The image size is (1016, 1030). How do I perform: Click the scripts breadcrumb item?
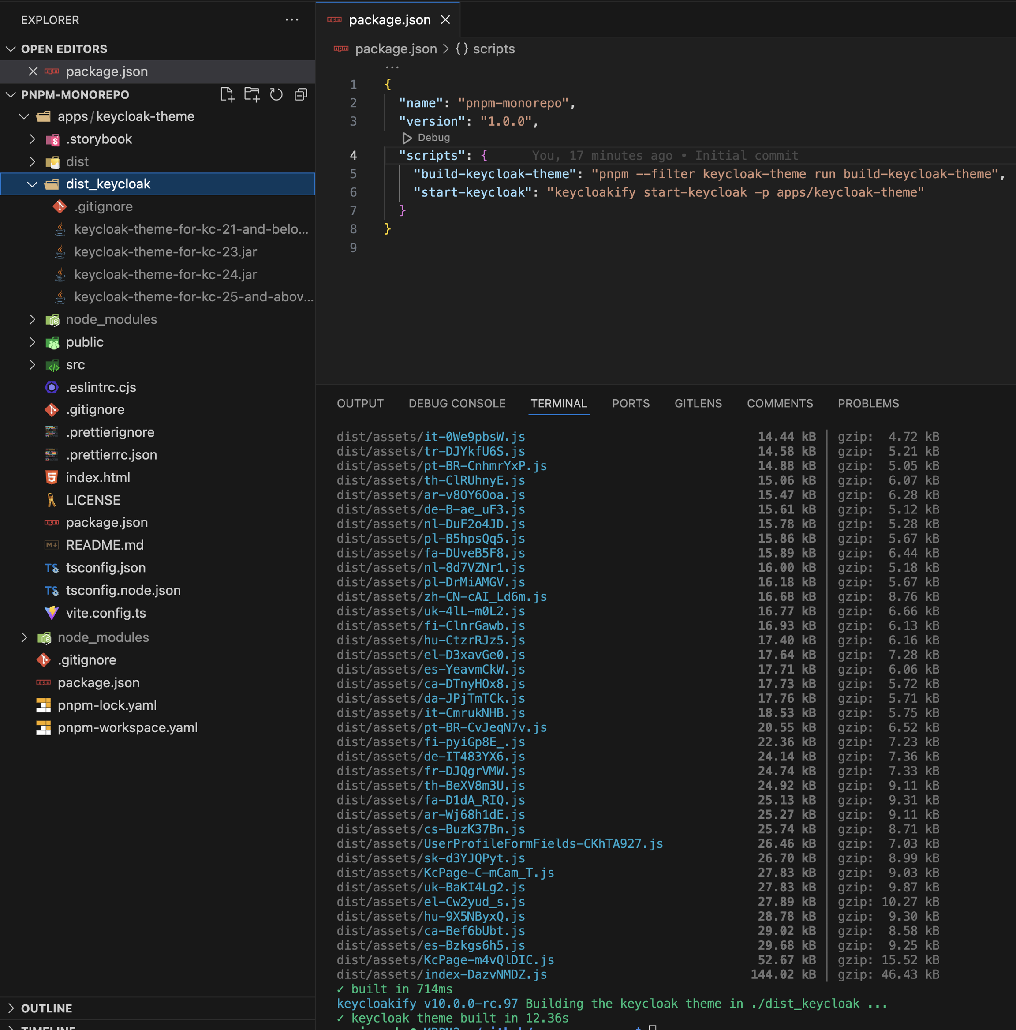(x=493, y=49)
